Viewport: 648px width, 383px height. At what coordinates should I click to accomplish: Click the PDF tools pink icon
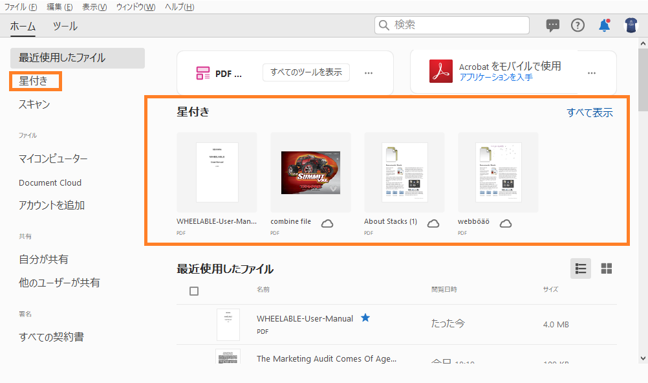(x=203, y=73)
